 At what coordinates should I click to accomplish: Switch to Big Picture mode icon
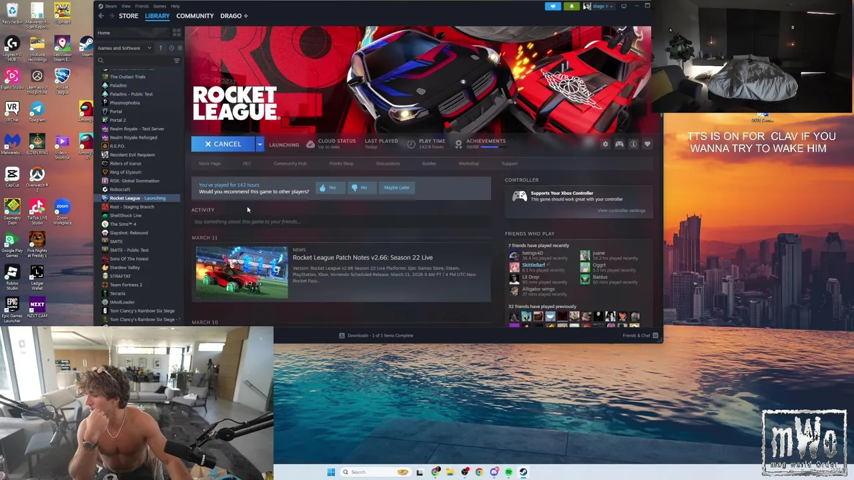point(624,6)
